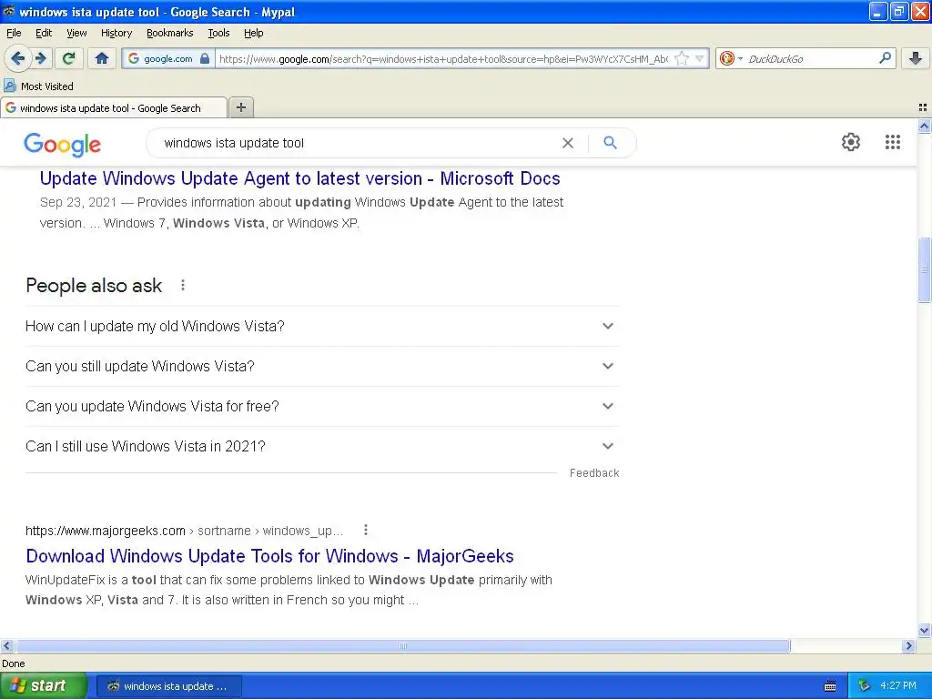This screenshot has width=932, height=699.
Task: Click the vertical scrollbar down arrow
Action: click(924, 631)
